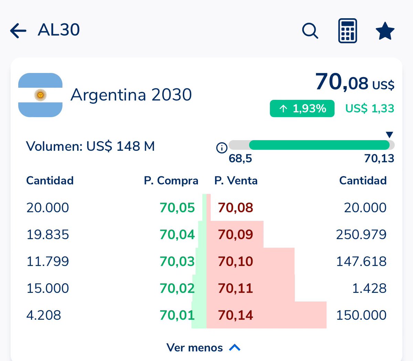The image size is (413, 361).
Task: Click the green daily range bar
Action: 319,145
